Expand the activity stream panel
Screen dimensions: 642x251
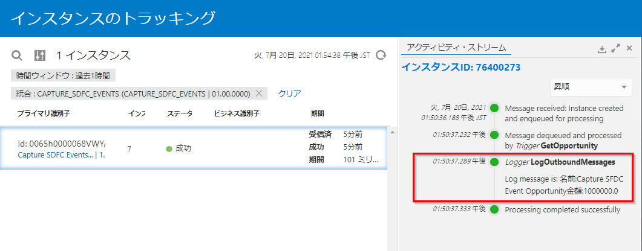616,49
